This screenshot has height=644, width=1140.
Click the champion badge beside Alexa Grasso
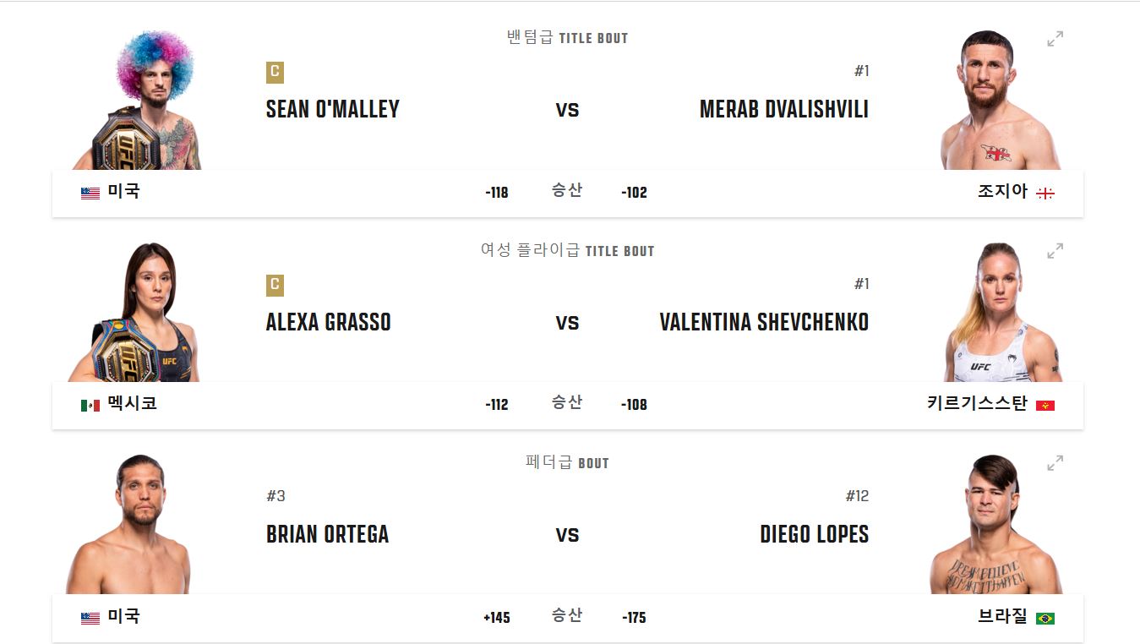(272, 286)
